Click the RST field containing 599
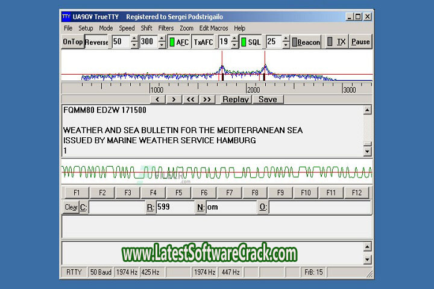Screen dimensions: 434x289 (x=175, y=207)
